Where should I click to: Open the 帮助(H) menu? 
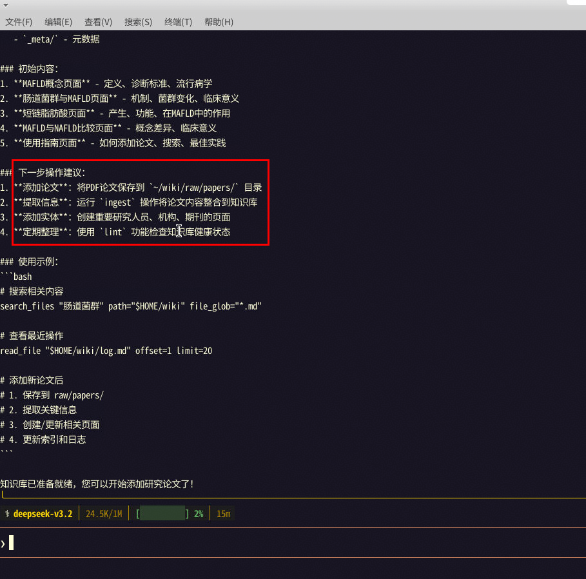pyautogui.click(x=219, y=22)
